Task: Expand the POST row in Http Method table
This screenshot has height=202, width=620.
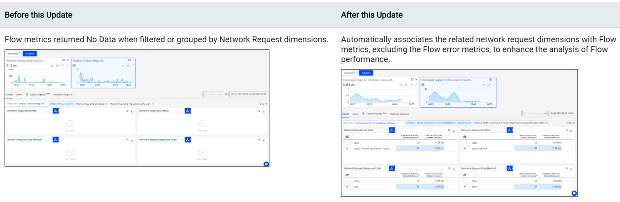Action: point(465,187)
